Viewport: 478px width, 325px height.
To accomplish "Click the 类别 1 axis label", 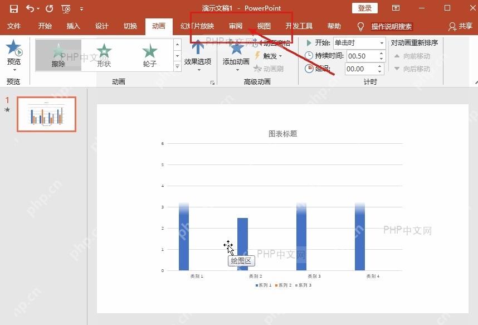I will tap(197, 276).
